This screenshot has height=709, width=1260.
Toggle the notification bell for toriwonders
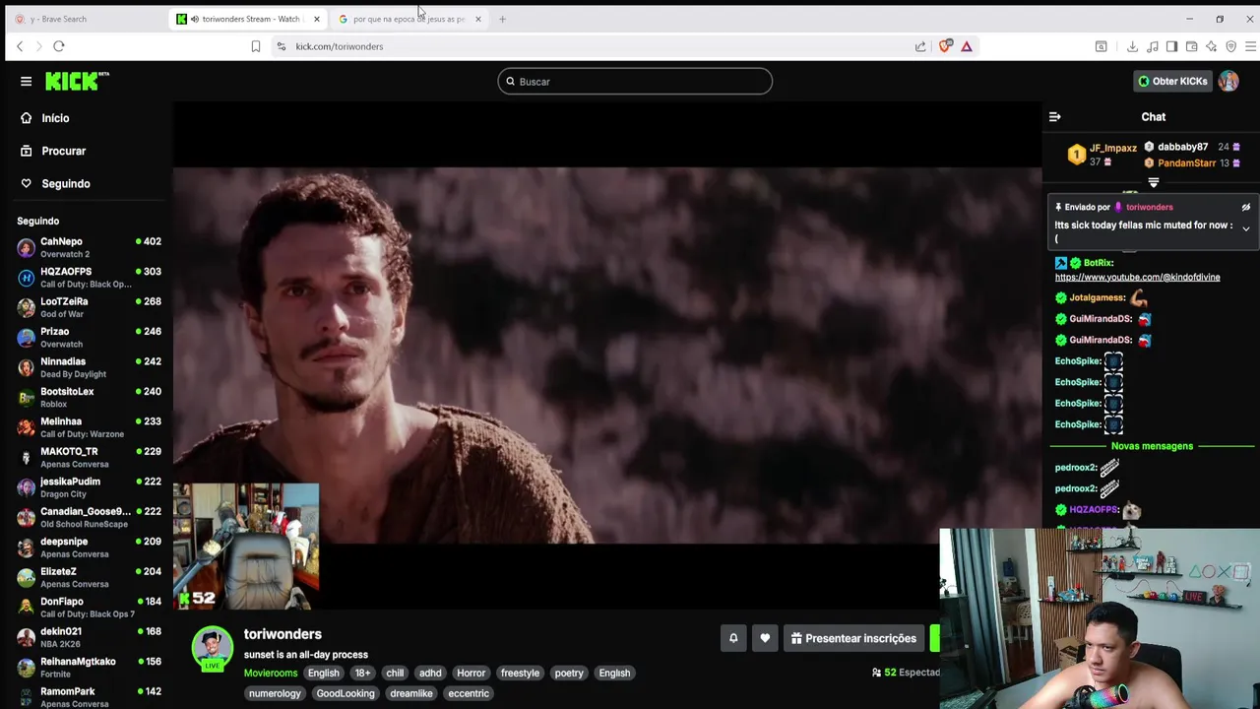733,638
